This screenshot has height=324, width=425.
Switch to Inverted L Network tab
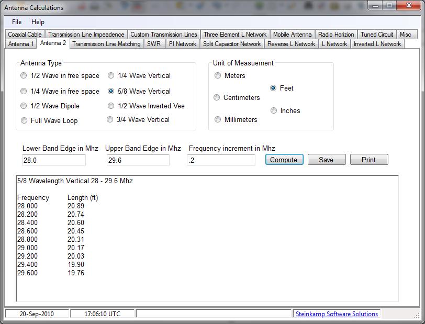[377, 44]
